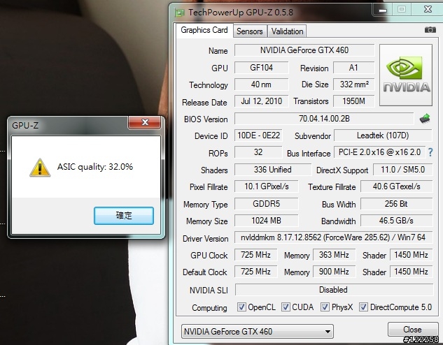Click the Device ID field 10DE - 0E22
Image resolution: width=443 pixels, height=345 pixels.
point(258,135)
